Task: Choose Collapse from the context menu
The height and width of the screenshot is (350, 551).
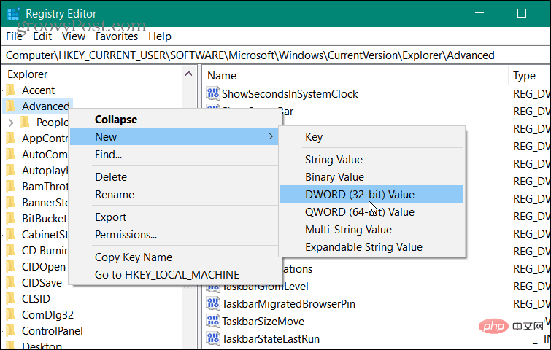Action: click(115, 120)
